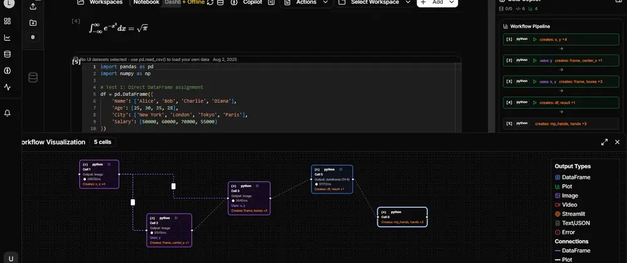Click Streamlit in Output Types legend
This screenshot has height=263, width=627.
click(x=570, y=214)
